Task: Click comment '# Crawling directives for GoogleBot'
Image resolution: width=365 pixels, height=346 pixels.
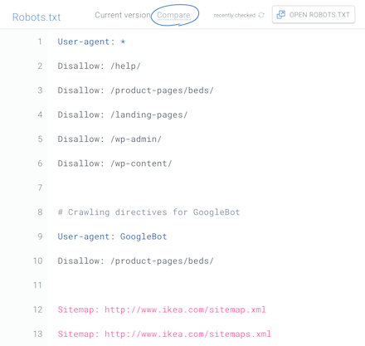Action: click(148, 212)
